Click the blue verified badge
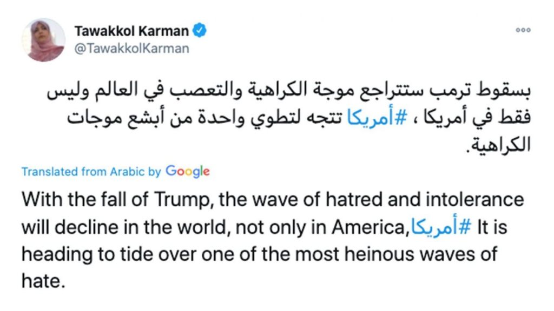 pyautogui.click(x=200, y=31)
